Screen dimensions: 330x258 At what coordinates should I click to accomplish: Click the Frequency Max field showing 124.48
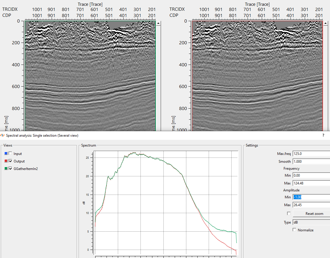coord(311,183)
